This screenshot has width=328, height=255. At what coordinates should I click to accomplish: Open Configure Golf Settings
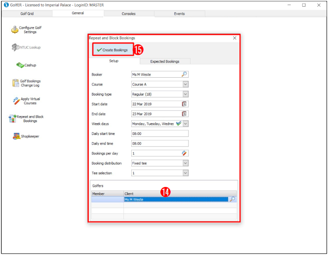[26, 30]
